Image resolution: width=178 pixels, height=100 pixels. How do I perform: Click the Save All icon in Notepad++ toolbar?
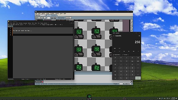click(x=13, y=25)
